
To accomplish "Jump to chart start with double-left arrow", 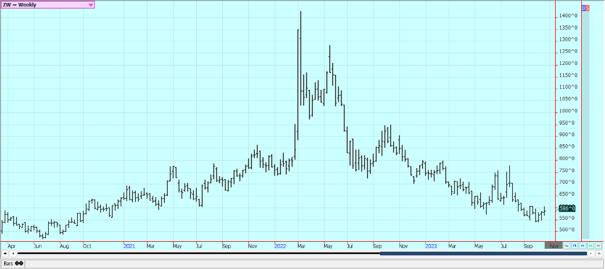I will (5, 253).
